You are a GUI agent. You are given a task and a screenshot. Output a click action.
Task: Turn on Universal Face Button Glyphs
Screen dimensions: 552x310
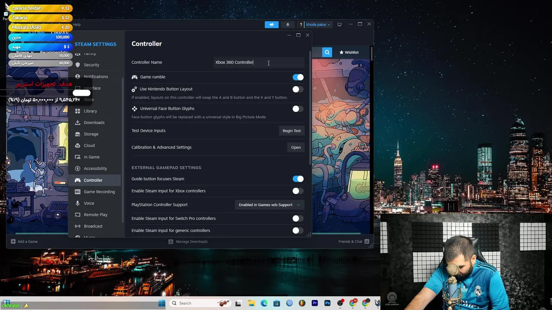tap(298, 108)
